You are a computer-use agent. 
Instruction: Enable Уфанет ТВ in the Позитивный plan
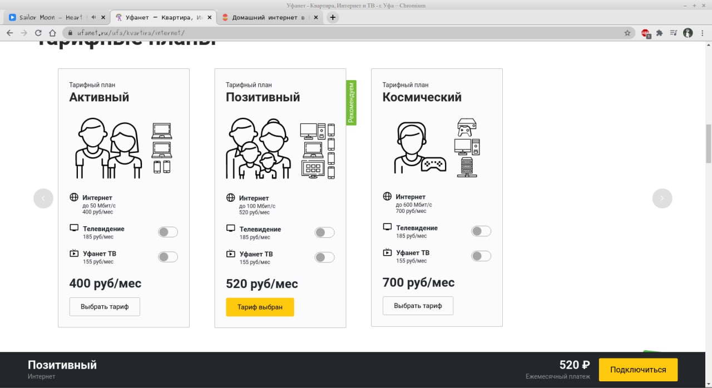[x=325, y=257]
